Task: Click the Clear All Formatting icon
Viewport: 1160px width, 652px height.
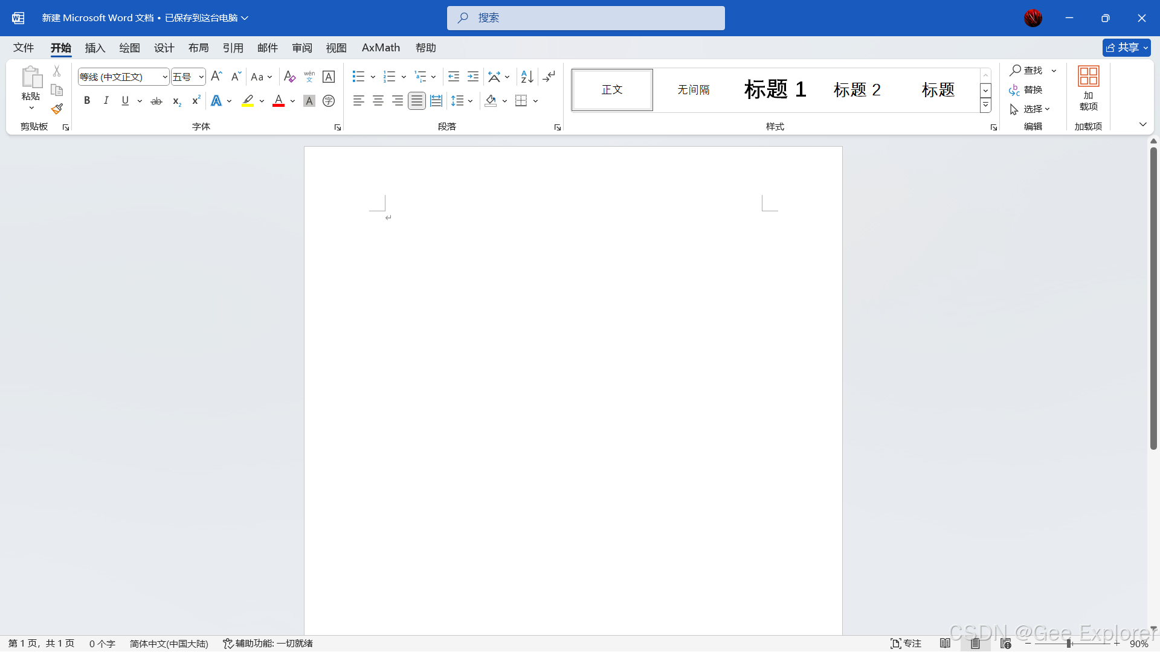Action: click(289, 77)
